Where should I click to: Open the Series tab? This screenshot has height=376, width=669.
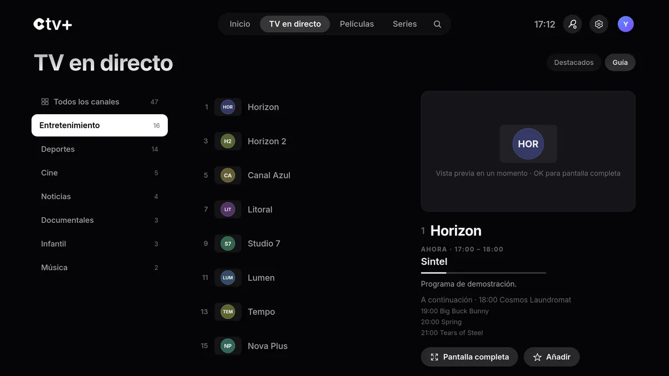pyautogui.click(x=405, y=24)
